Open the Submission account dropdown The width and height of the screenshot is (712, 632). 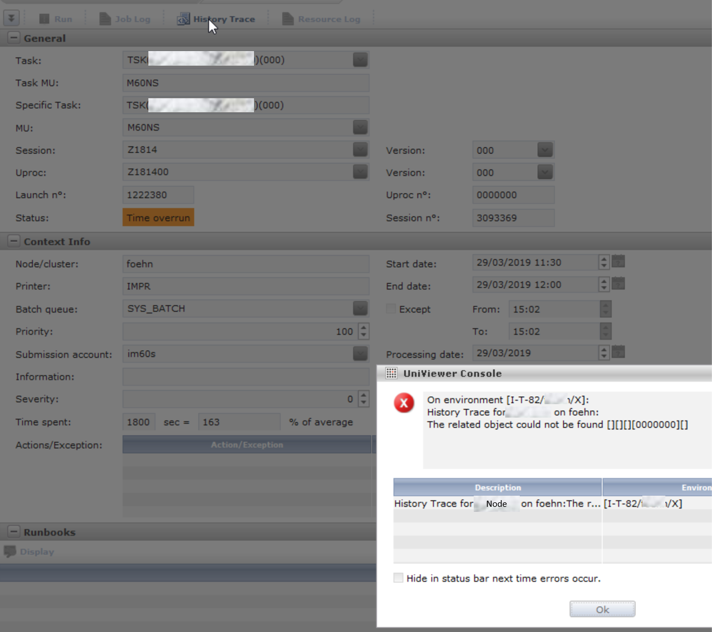pyautogui.click(x=360, y=354)
